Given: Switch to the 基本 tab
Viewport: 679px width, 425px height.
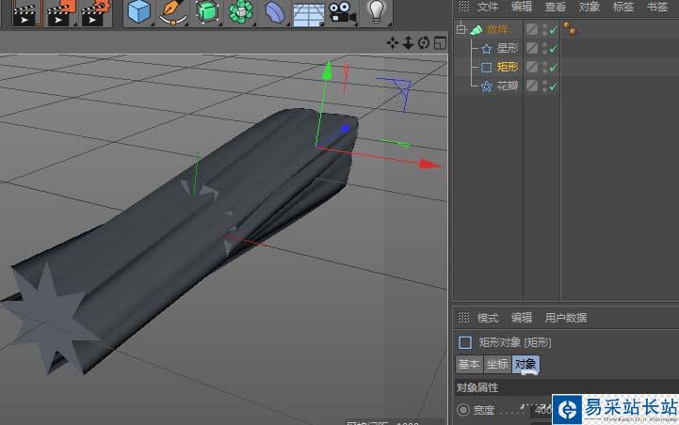Looking at the screenshot, I should click(x=468, y=365).
